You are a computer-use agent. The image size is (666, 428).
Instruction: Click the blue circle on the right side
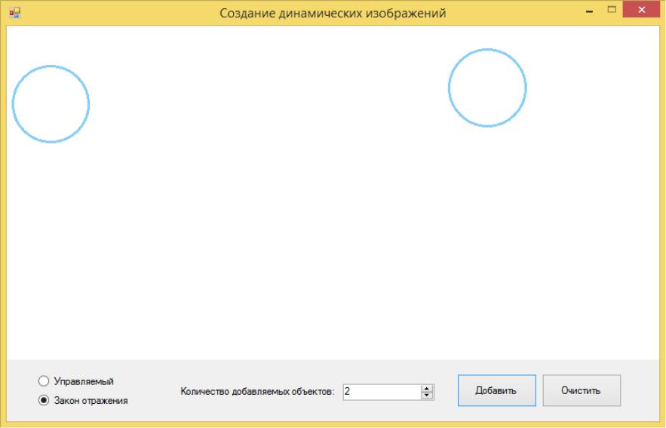pos(487,88)
